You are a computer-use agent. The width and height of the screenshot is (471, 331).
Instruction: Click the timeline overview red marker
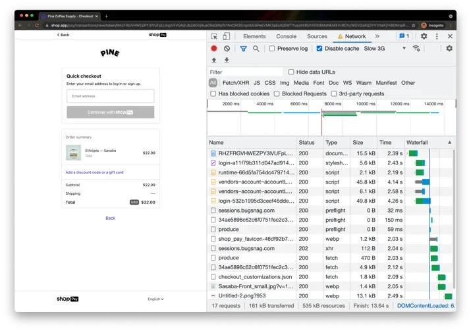321,122
